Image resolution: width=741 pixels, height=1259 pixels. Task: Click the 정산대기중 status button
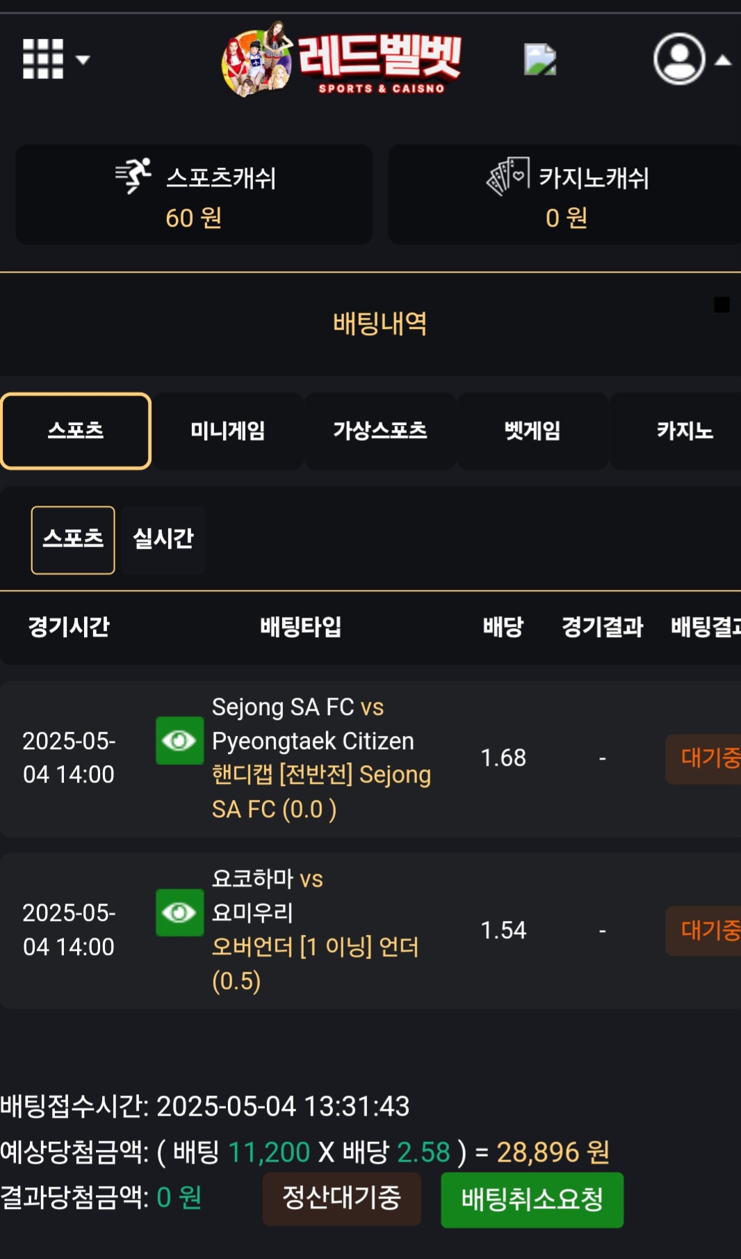(342, 1198)
